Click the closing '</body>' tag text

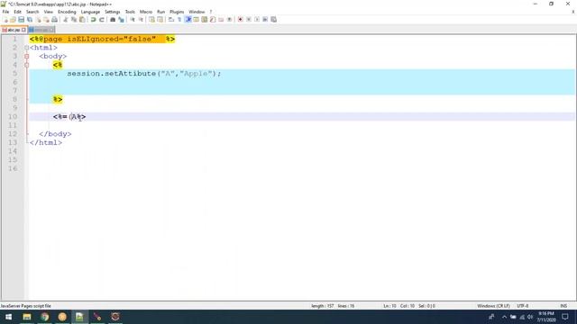point(55,134)
